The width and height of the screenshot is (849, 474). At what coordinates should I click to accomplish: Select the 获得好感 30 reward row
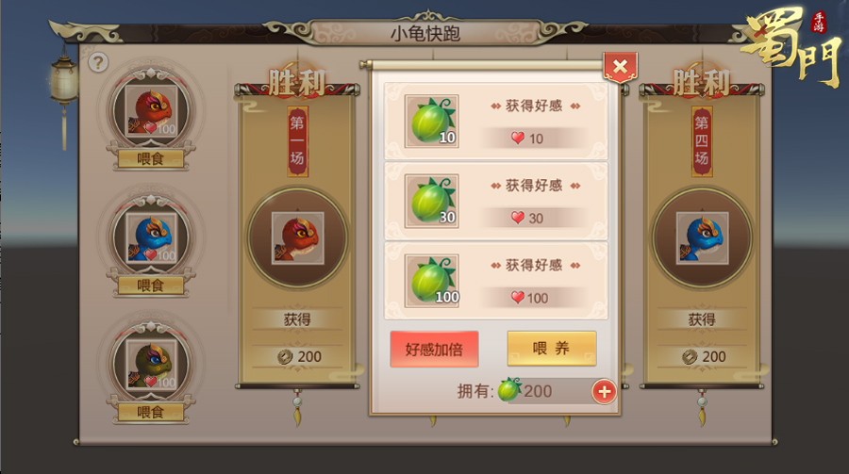(x=496, y=201)
